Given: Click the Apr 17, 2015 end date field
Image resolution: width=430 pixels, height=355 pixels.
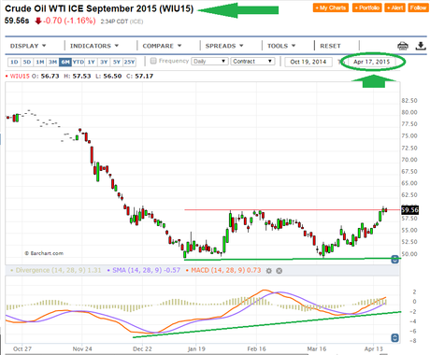Looking at the screenshot, I should tap(371, 62).
